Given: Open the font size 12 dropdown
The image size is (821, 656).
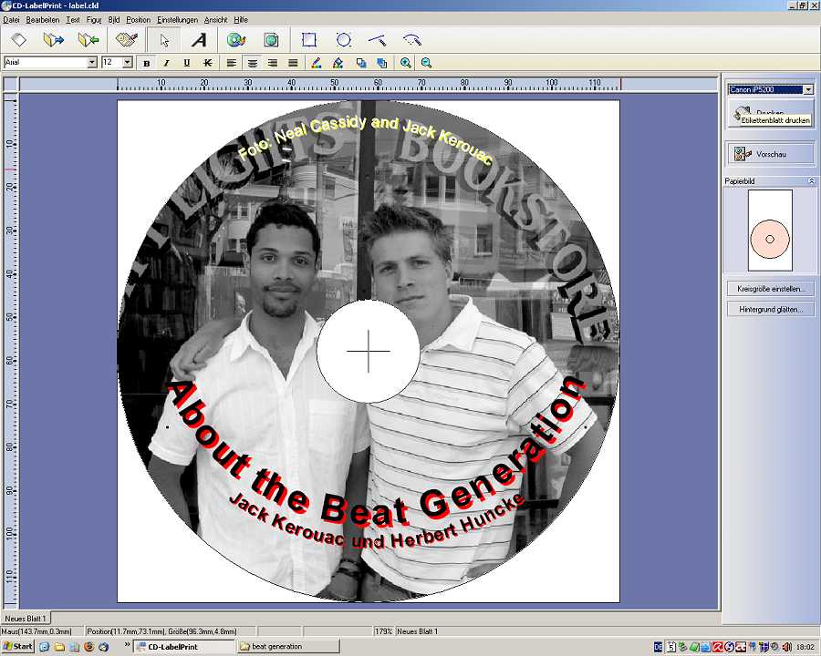Looking at the screenshot, I should pos(129,63).
